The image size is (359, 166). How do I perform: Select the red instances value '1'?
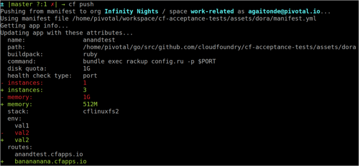click(85, 83)
